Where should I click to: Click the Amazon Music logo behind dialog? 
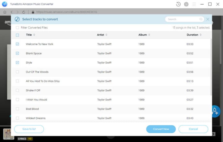(x=7, y=23)
